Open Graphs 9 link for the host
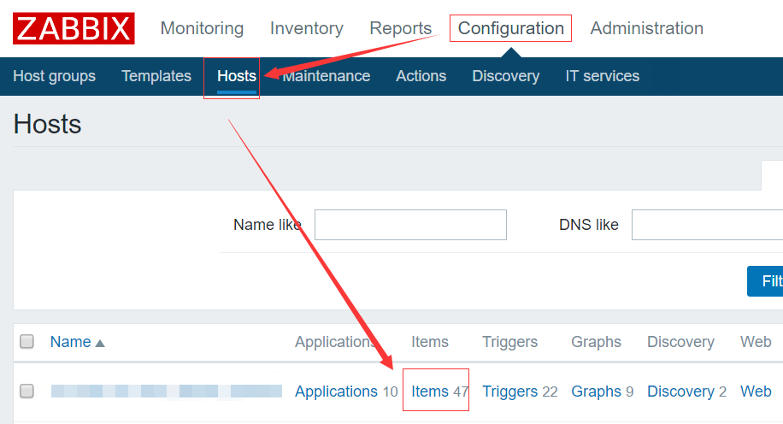 (603, 391)
